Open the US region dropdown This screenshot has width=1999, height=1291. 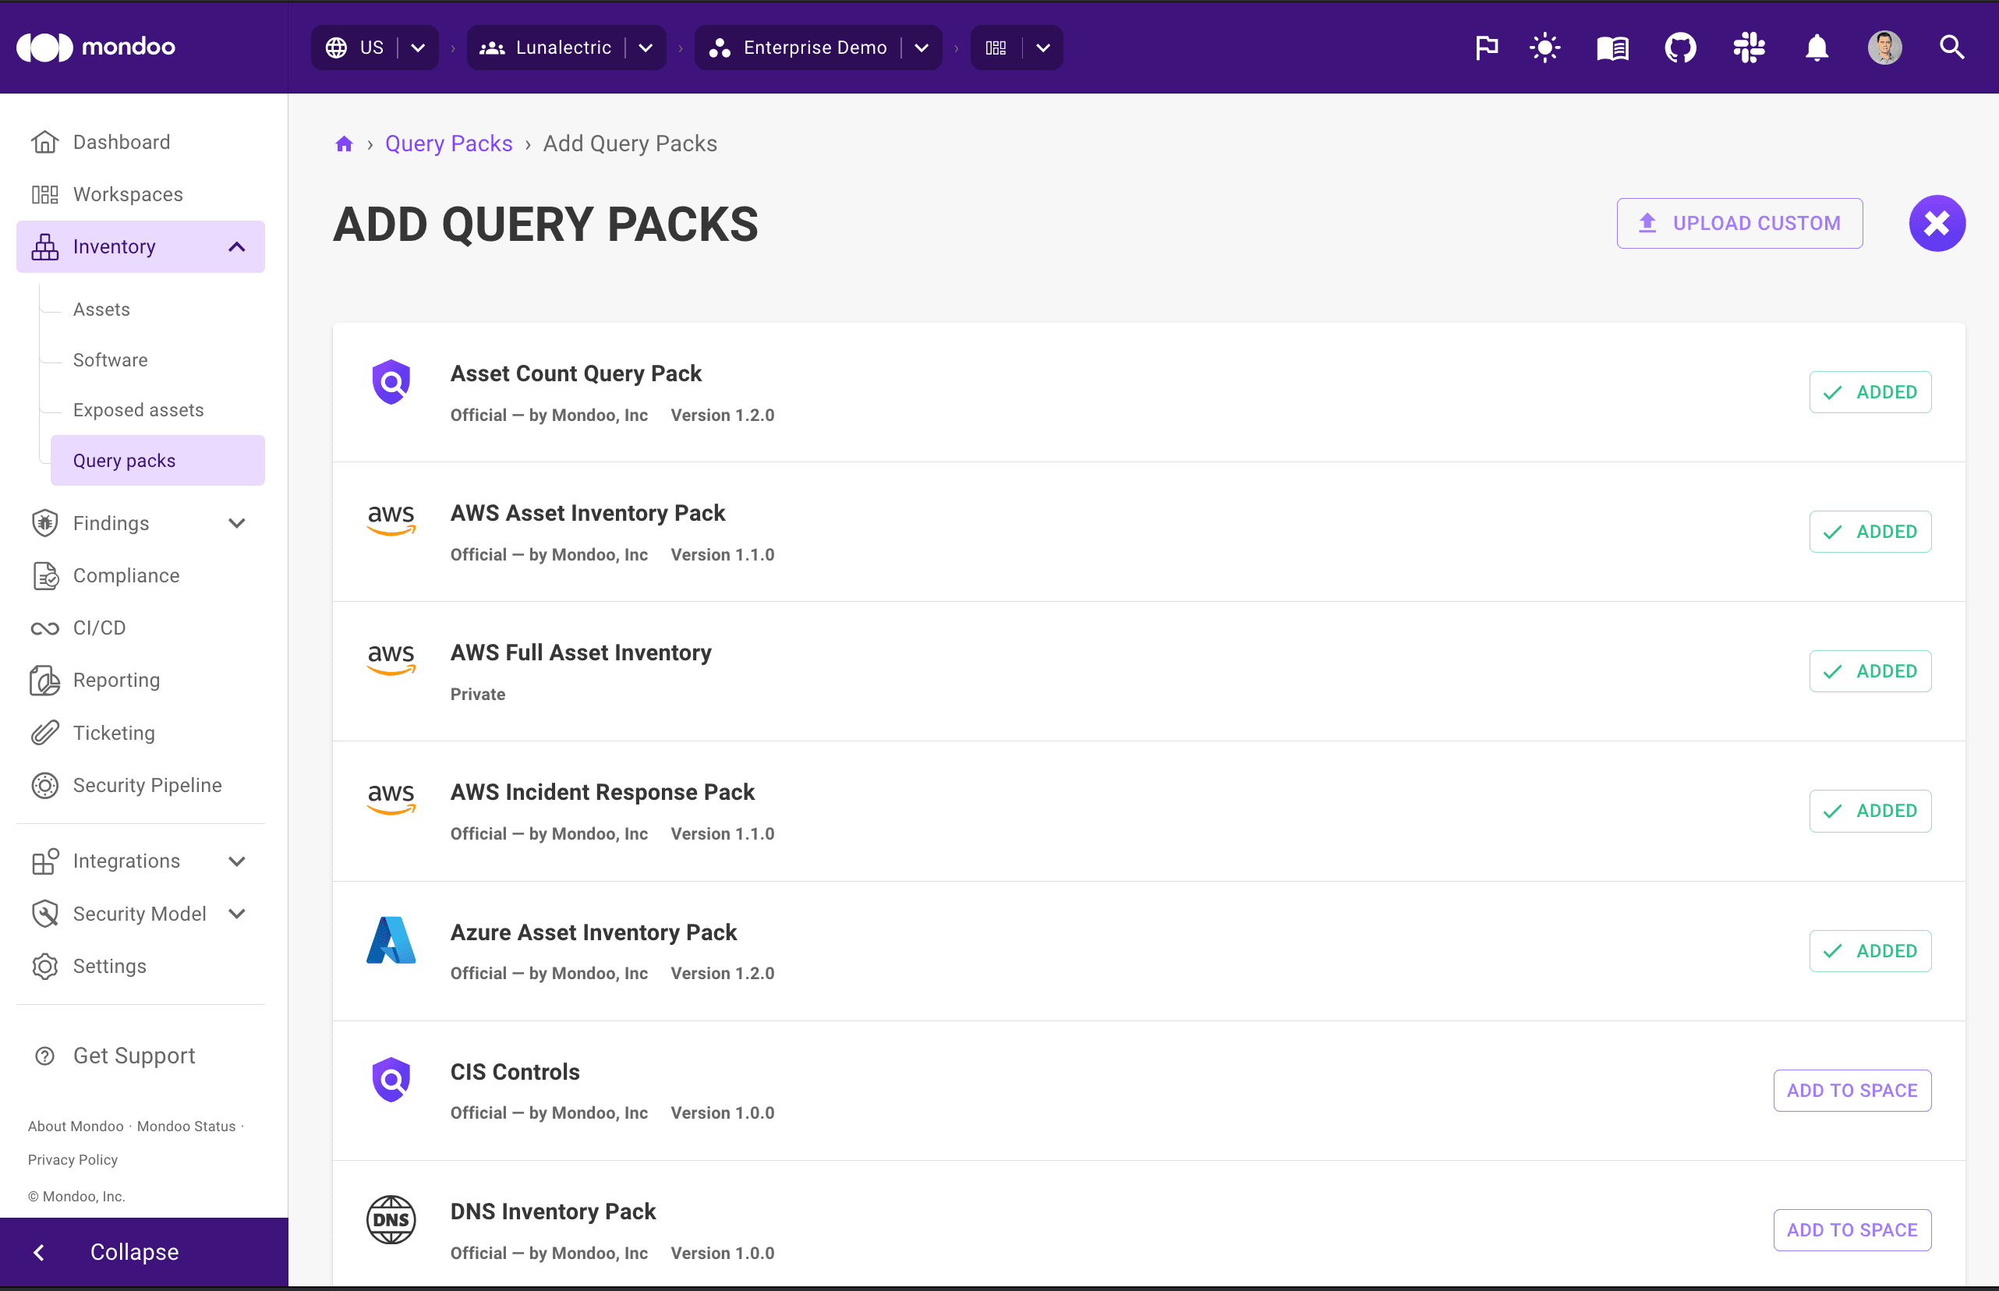[x=375, y=47]
